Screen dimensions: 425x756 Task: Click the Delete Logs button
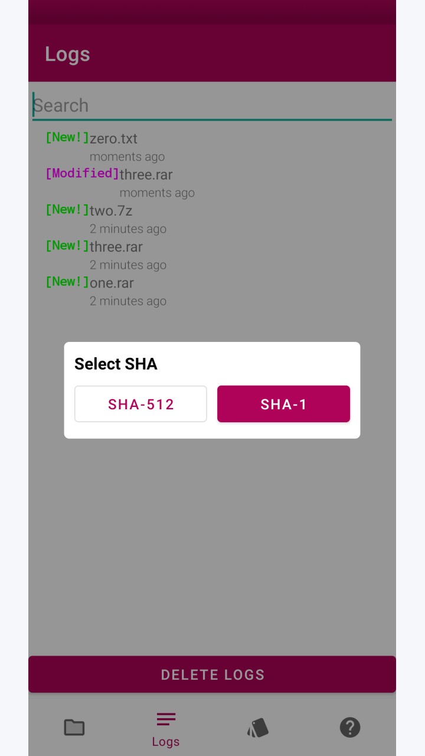(x=212, y=674)
